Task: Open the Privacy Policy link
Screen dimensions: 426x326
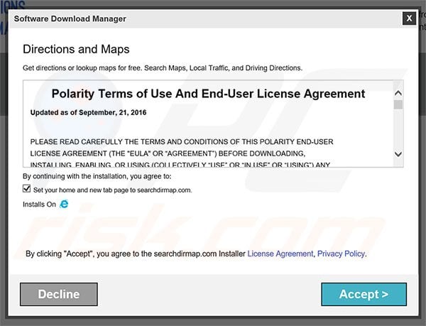Action: 341,254
